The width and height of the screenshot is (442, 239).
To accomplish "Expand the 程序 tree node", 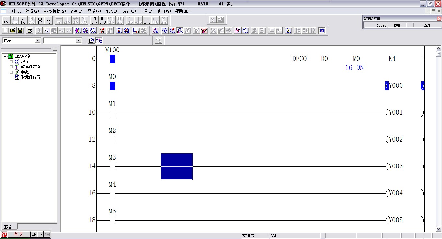I will pos(11,62).
